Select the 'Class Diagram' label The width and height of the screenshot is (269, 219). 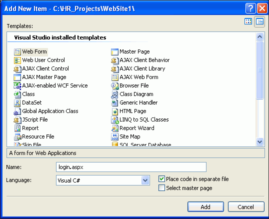coord(136,94)
